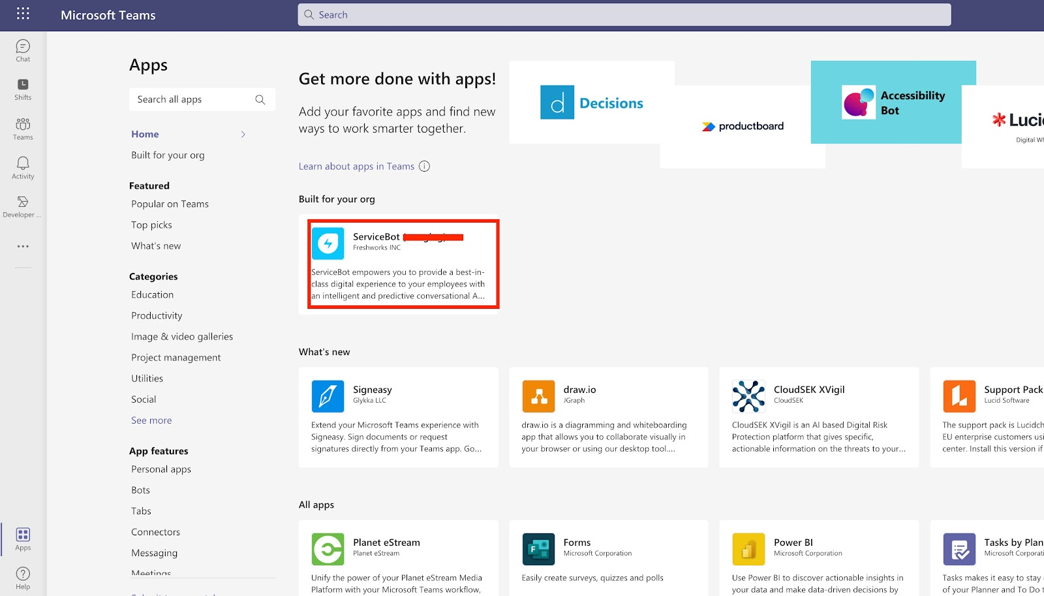Image resolution: width=1044 pixels, height=596 pixels.
Task: Focus the Search all apps field
Action: coord(202,99)
